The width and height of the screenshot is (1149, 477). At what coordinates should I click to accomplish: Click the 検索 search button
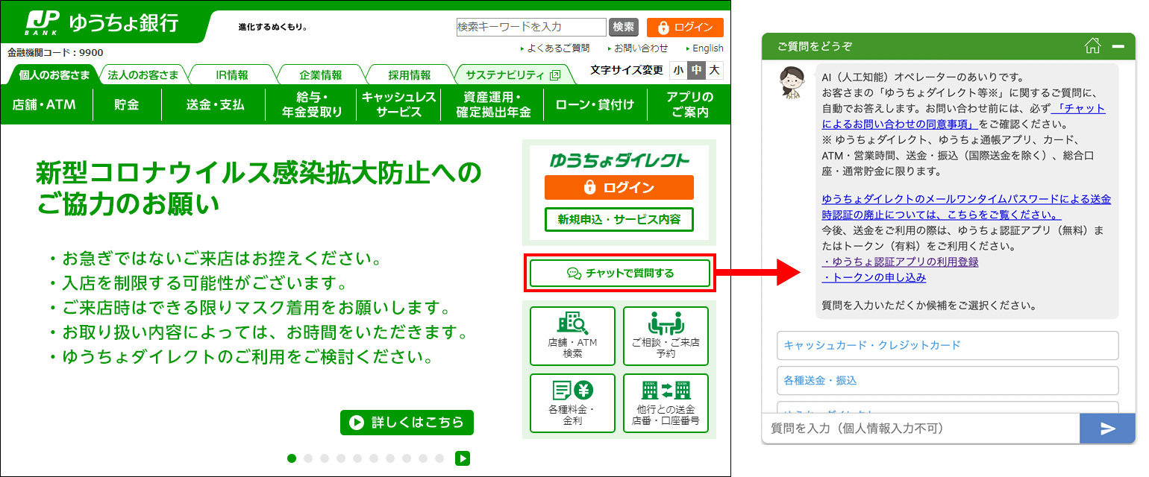[x=624, y=28]
